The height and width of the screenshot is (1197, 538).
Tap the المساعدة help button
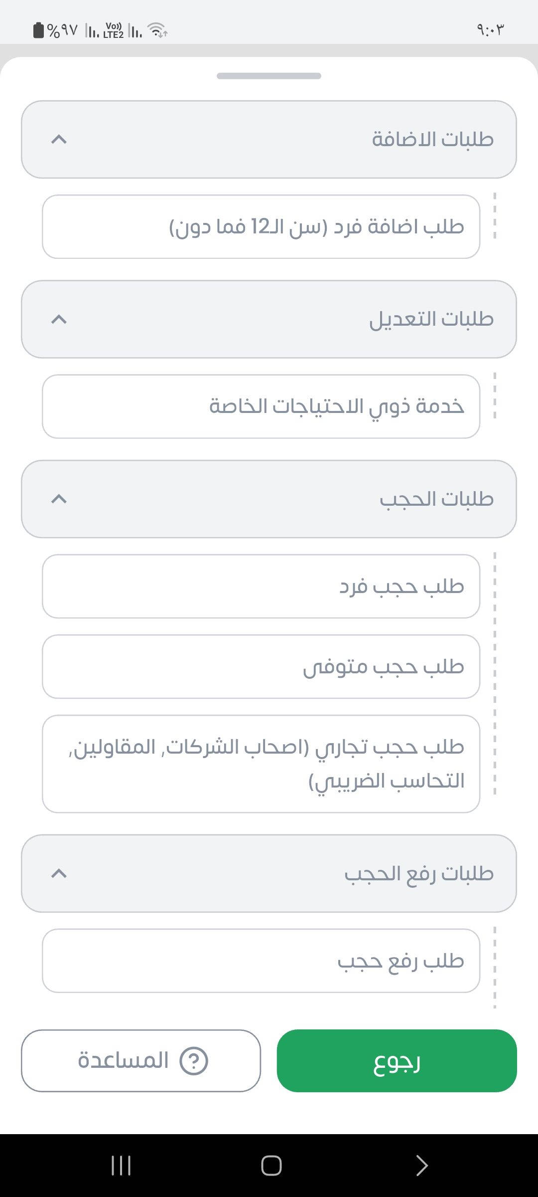pos(140,1061)
